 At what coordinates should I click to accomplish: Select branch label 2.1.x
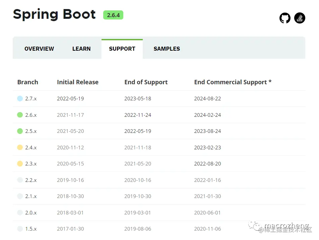[x=31, y=196]
